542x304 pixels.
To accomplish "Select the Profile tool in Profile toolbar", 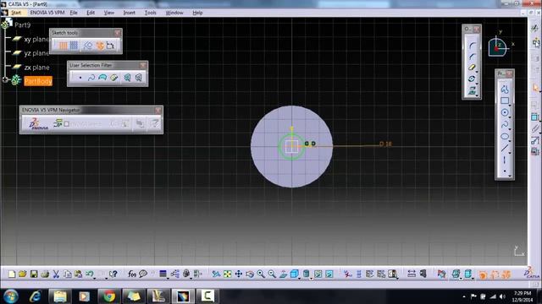I will click(x=505, y=90).
